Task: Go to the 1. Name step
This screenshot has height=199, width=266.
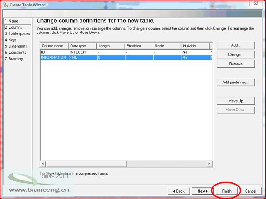Action: pyautogui.click(x=11, y=21)
